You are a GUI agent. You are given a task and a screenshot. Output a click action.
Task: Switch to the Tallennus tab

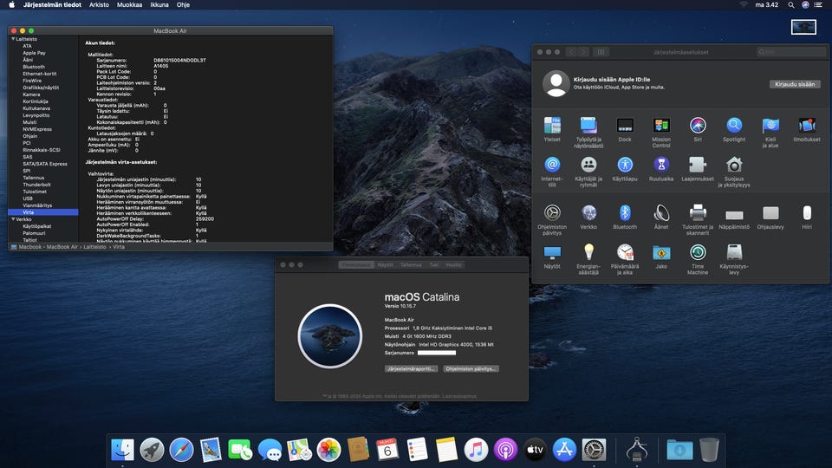click(411, 264)
